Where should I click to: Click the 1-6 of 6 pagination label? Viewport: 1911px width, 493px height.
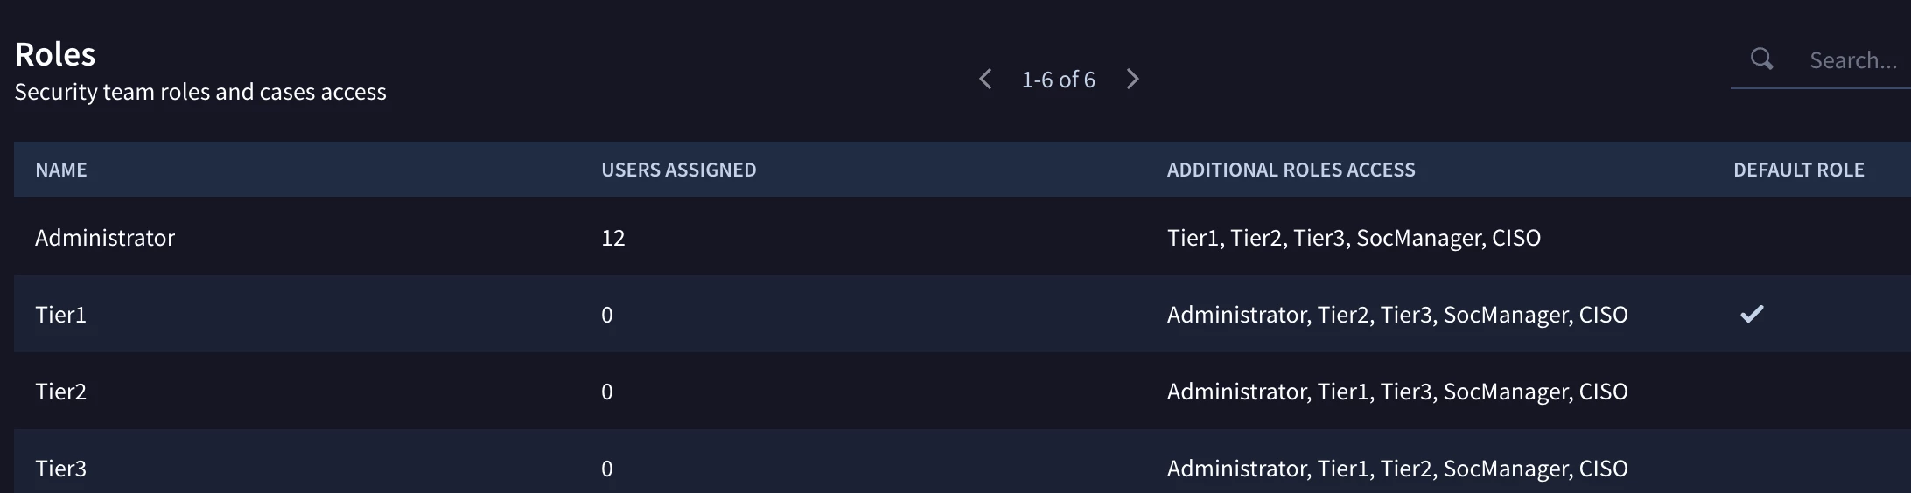click(x=1058, y=80)
